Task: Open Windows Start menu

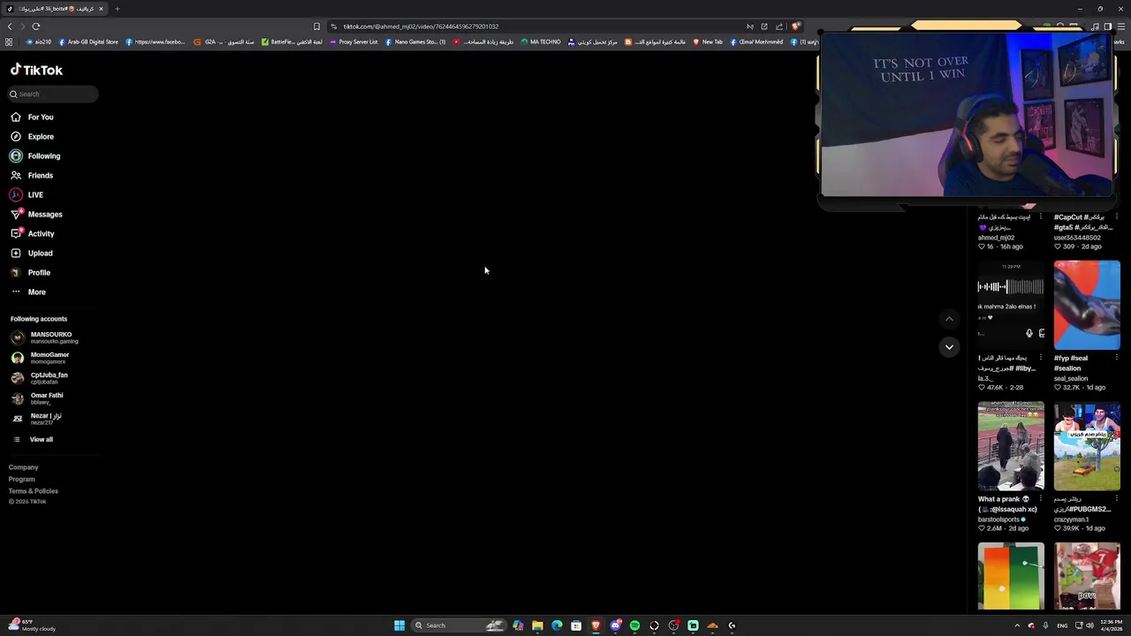Action: coord(399,625)
